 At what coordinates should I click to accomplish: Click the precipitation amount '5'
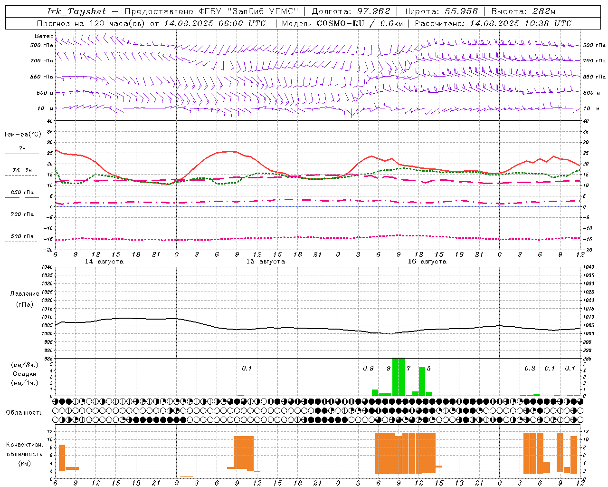pyautogui.click(x=429, y=369)
